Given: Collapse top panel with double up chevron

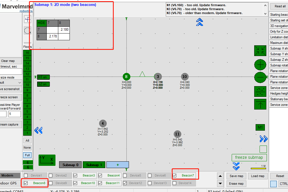Looking at the screenshot, I should [x=200, y=22].
